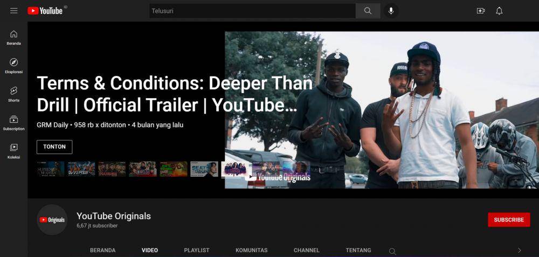Open the GRM Daily channel link
The width and height of the screenshot is (539, 257).
point(53,125)
